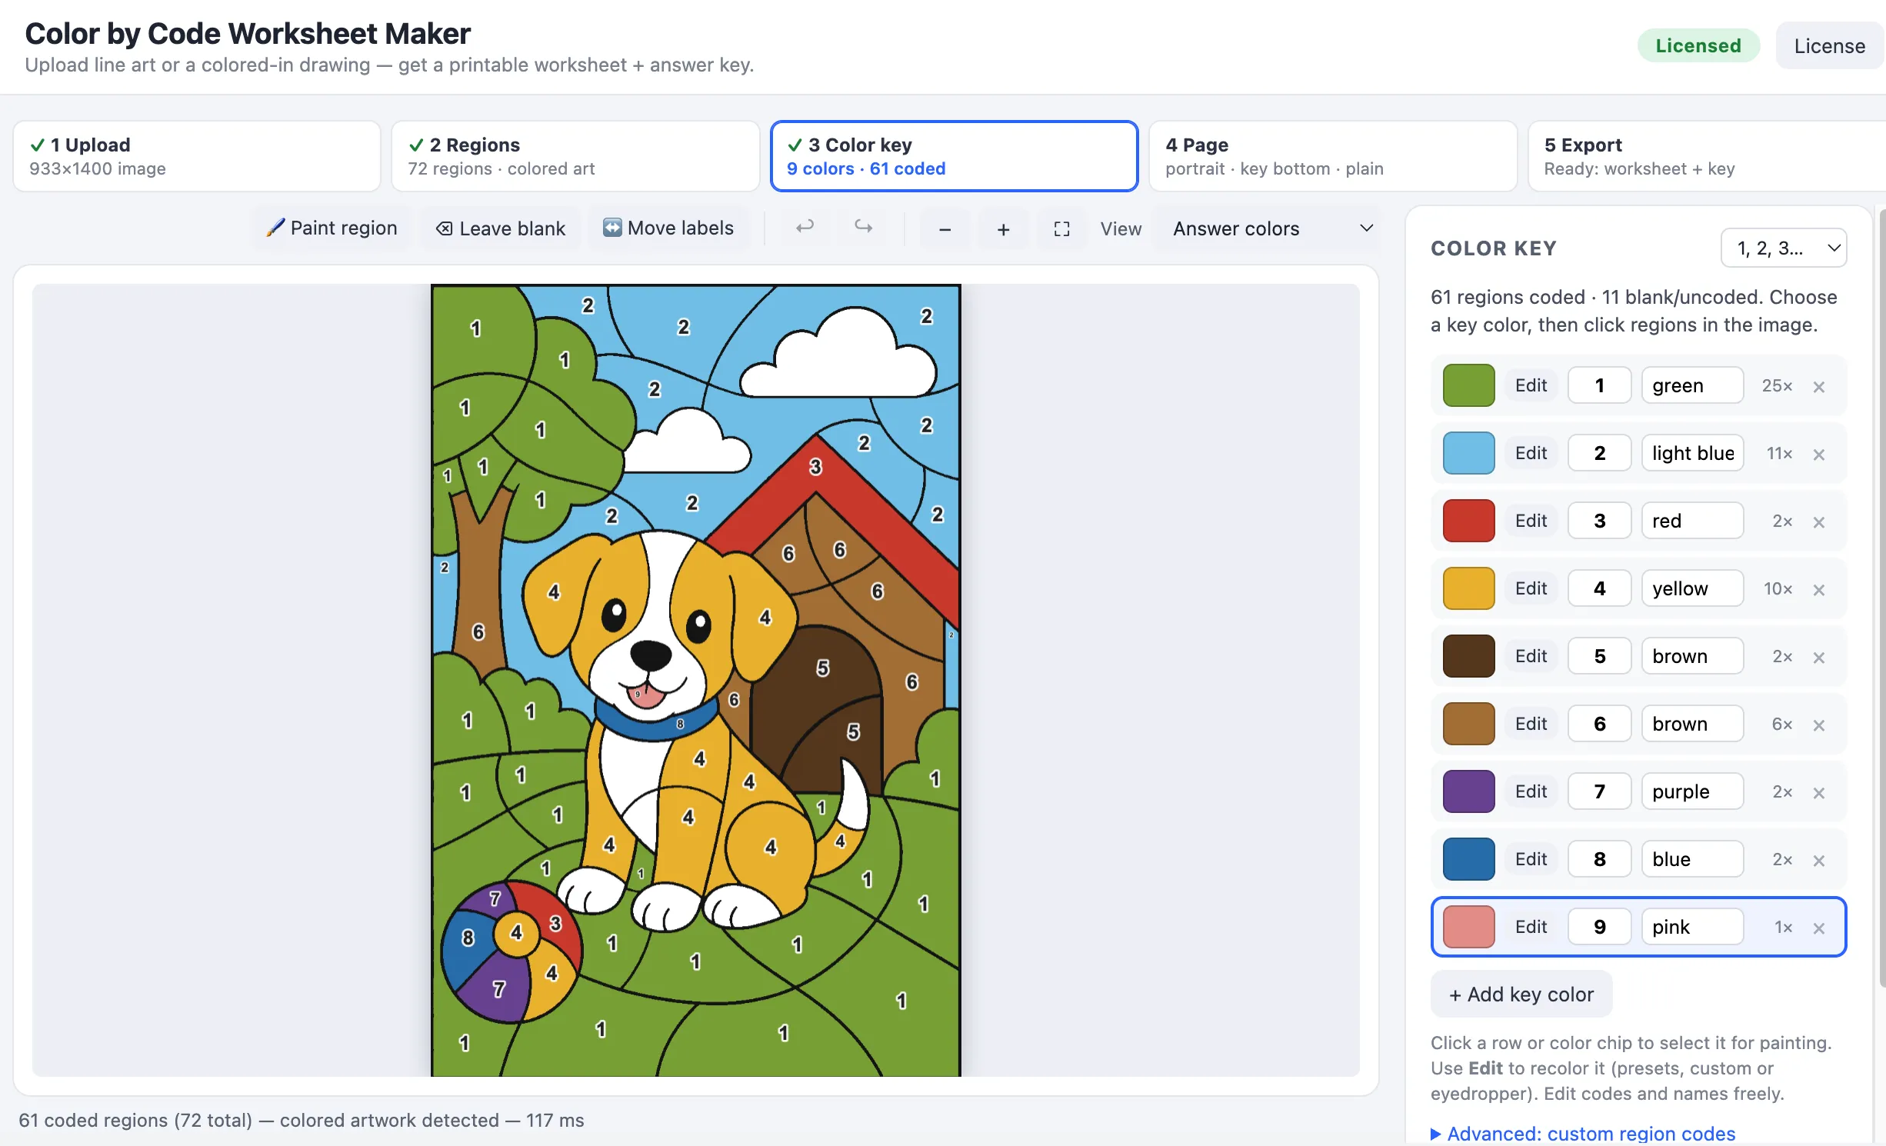Remove the yellow key color row
The image size is (1886, 1146).
click(x=1819, y=590)
